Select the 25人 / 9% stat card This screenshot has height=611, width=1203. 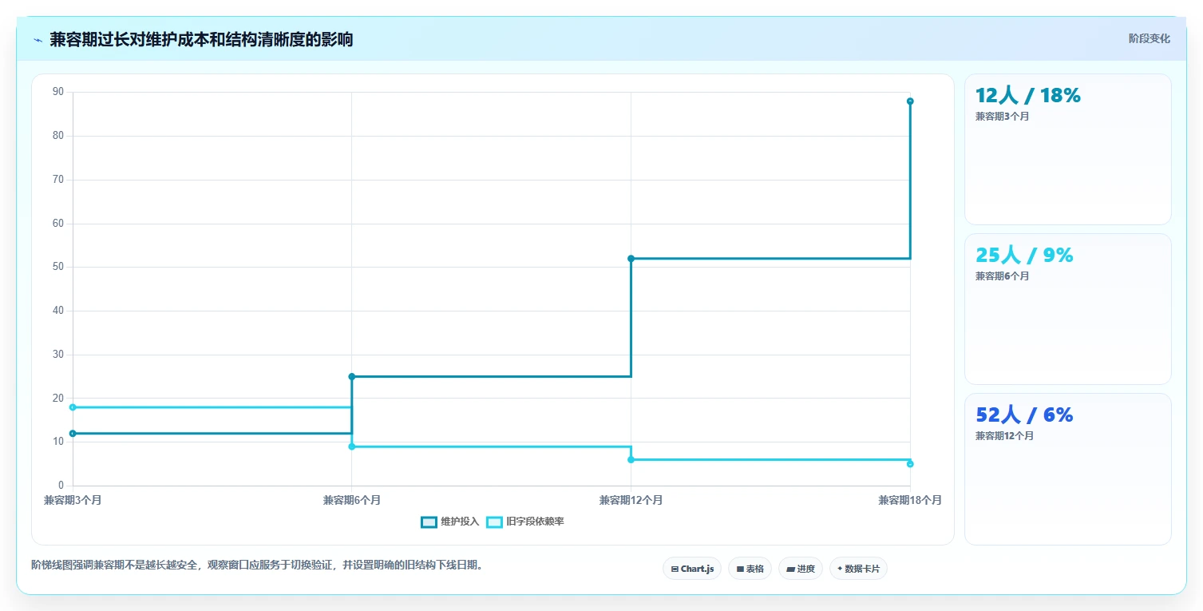point(1067,309)
